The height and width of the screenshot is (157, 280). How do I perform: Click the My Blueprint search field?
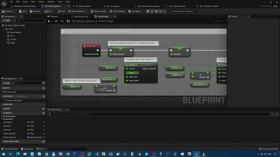pyautogui.click(x=27, y=83)
